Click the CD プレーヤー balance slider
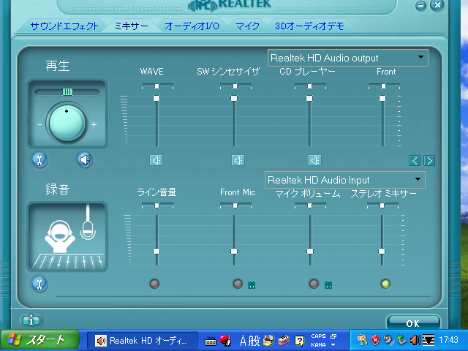The image size is (468, 351). (310, 86)
